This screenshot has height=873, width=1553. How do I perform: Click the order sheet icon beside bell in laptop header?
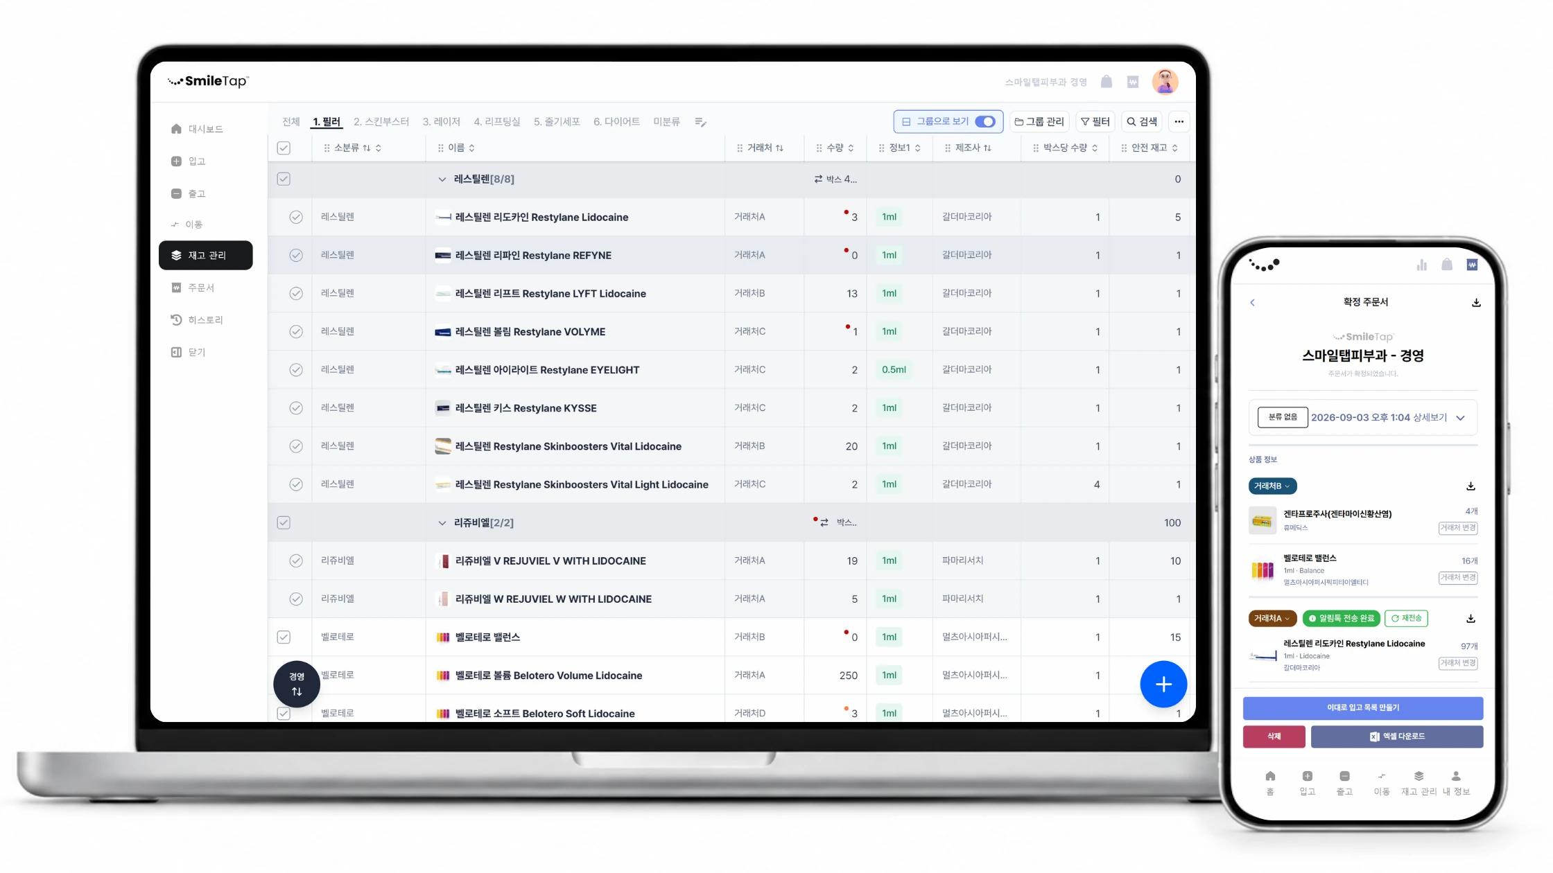pos(1133,82)
